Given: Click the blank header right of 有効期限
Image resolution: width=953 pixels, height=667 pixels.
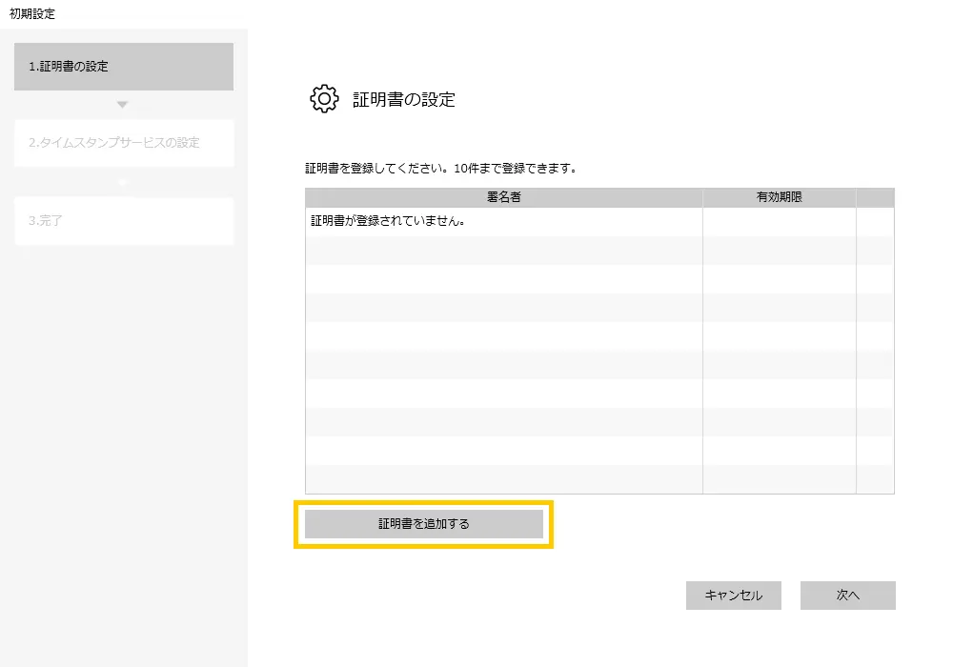Looking at the screenshot, I should [875, 197].
